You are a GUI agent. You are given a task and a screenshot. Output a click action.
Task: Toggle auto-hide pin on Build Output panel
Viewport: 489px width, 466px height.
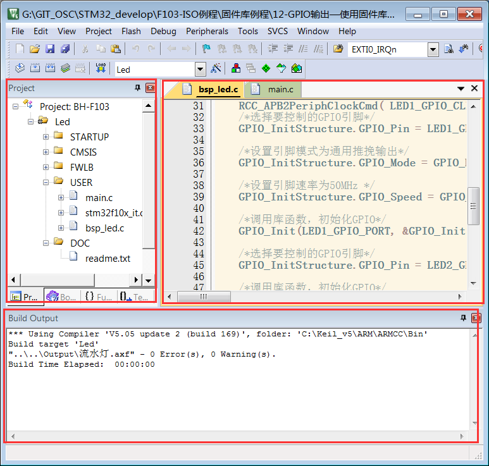[464, 318]
